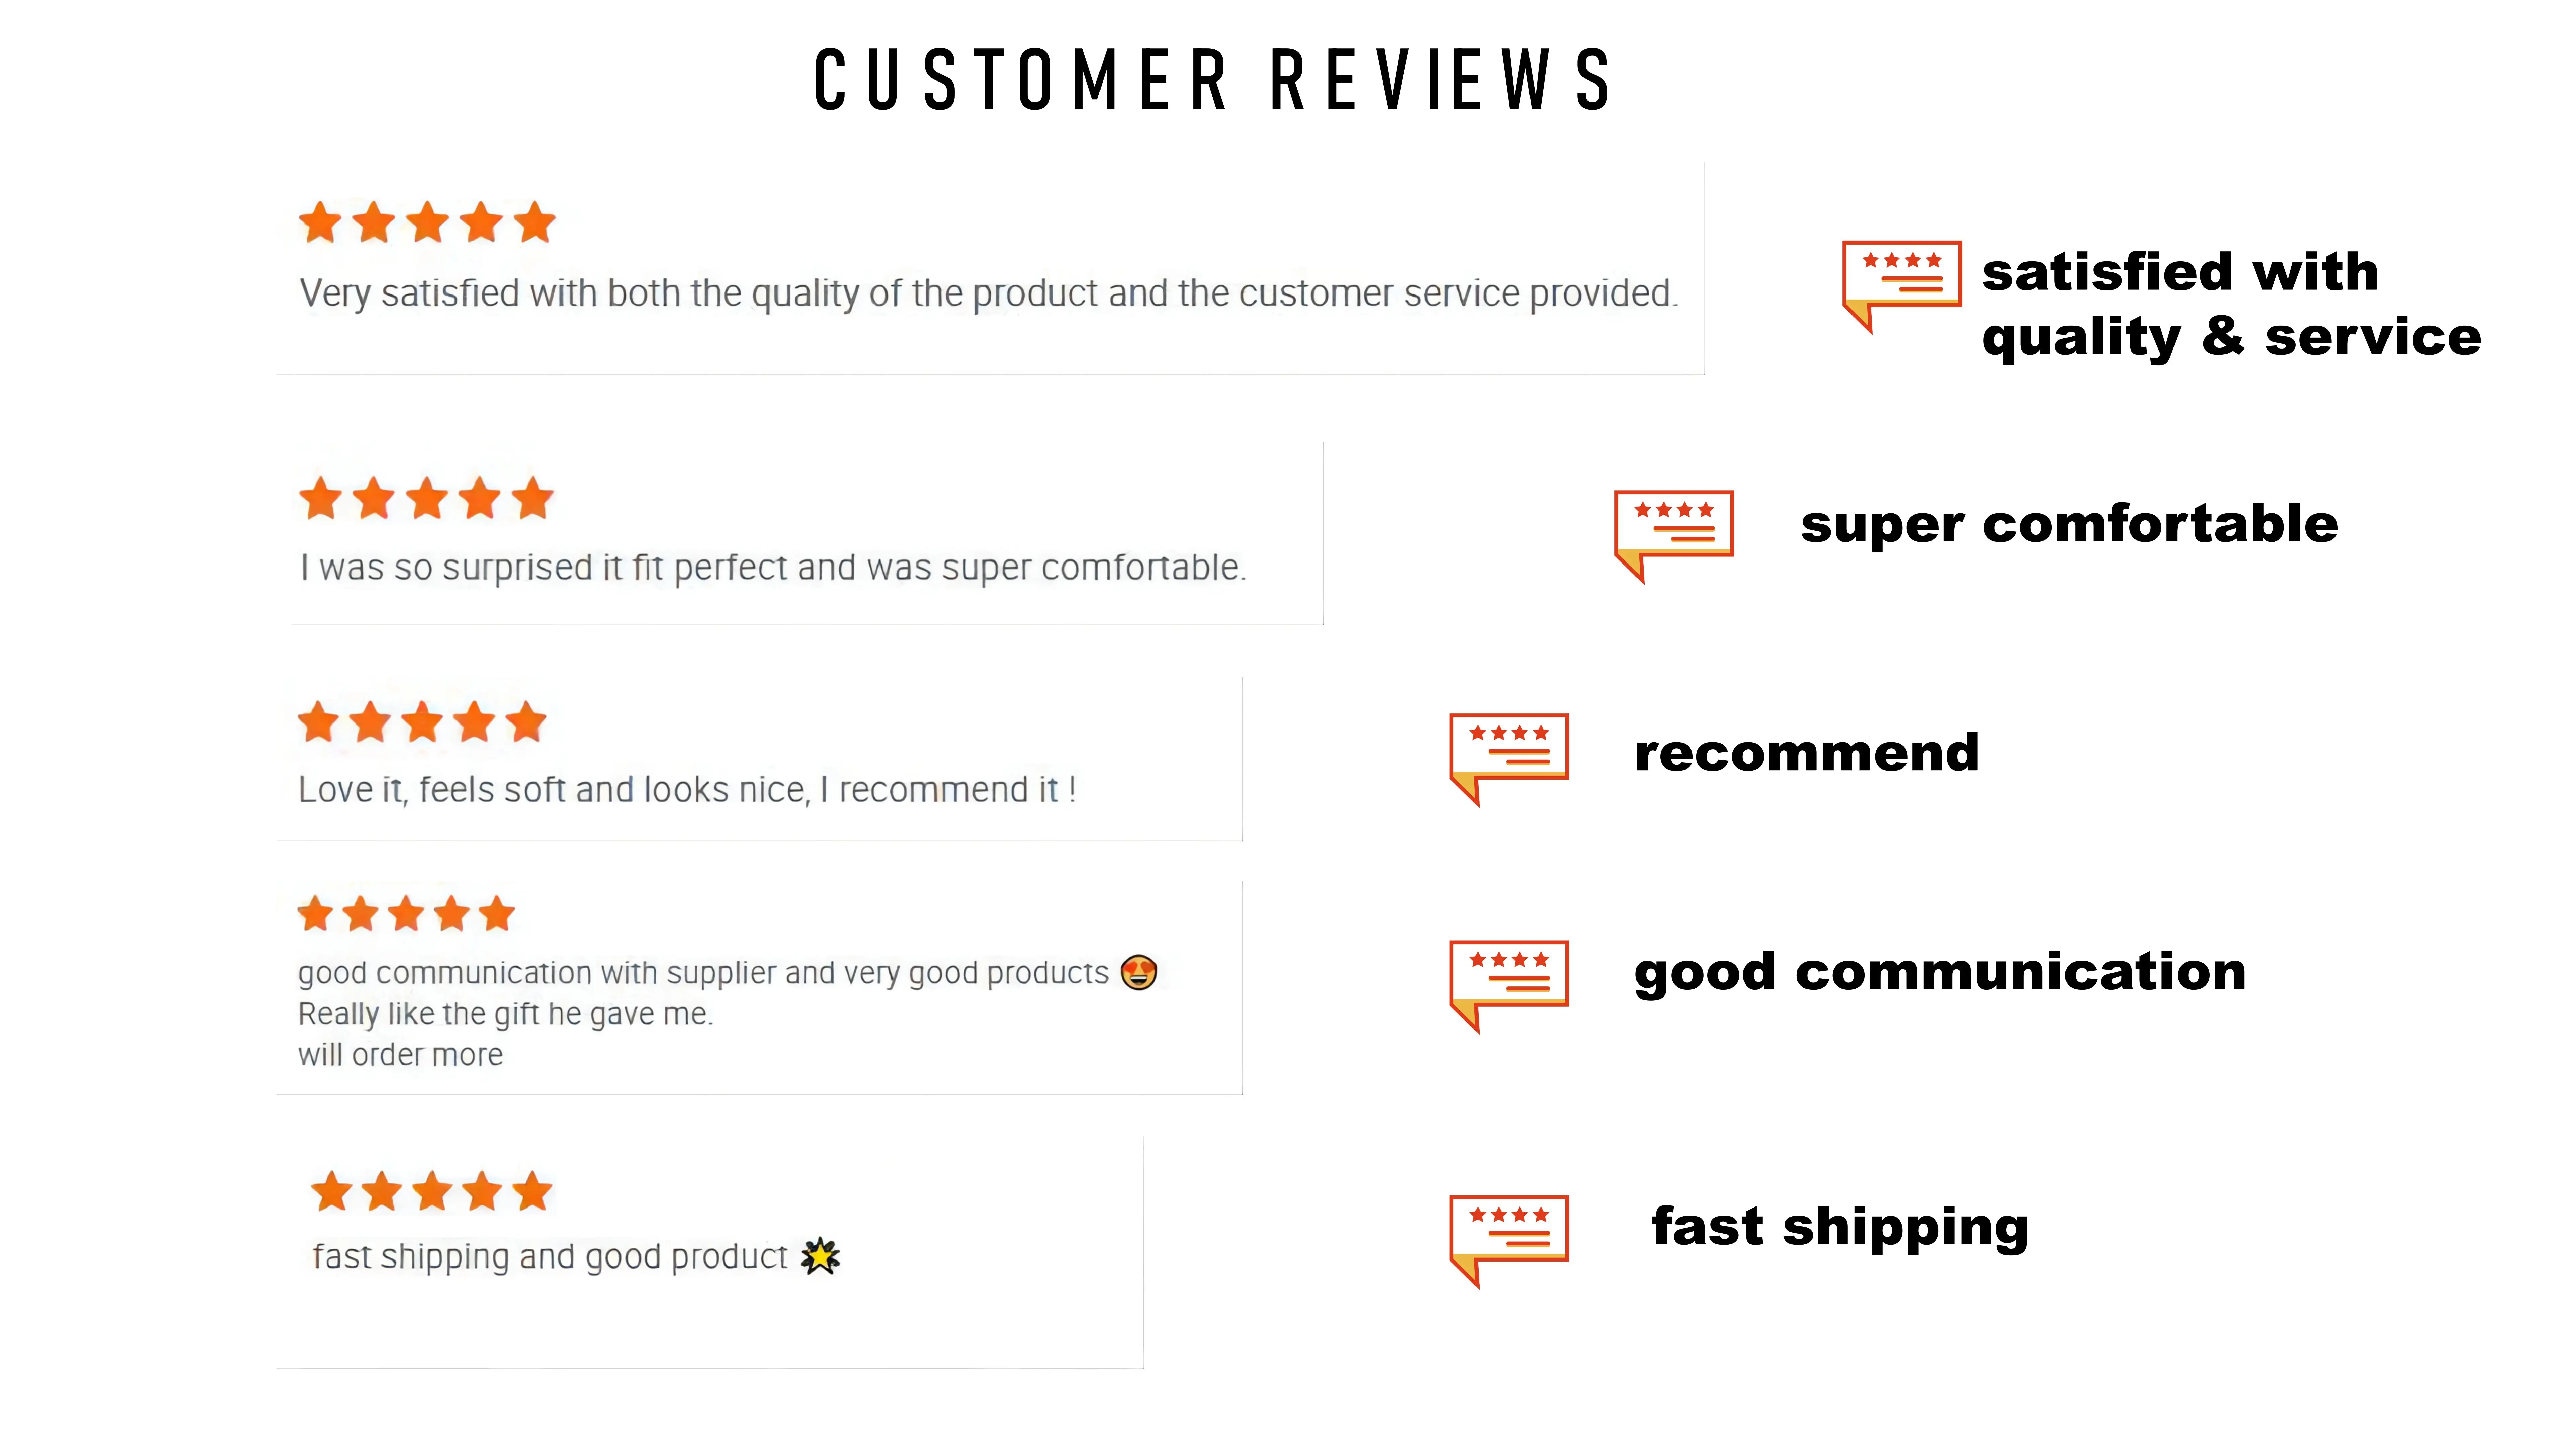Image resolution: width=2576 pixels, height=1449 pixels.
Task: Click the sparkle star emoji after "good product"
Action: 820,1256
